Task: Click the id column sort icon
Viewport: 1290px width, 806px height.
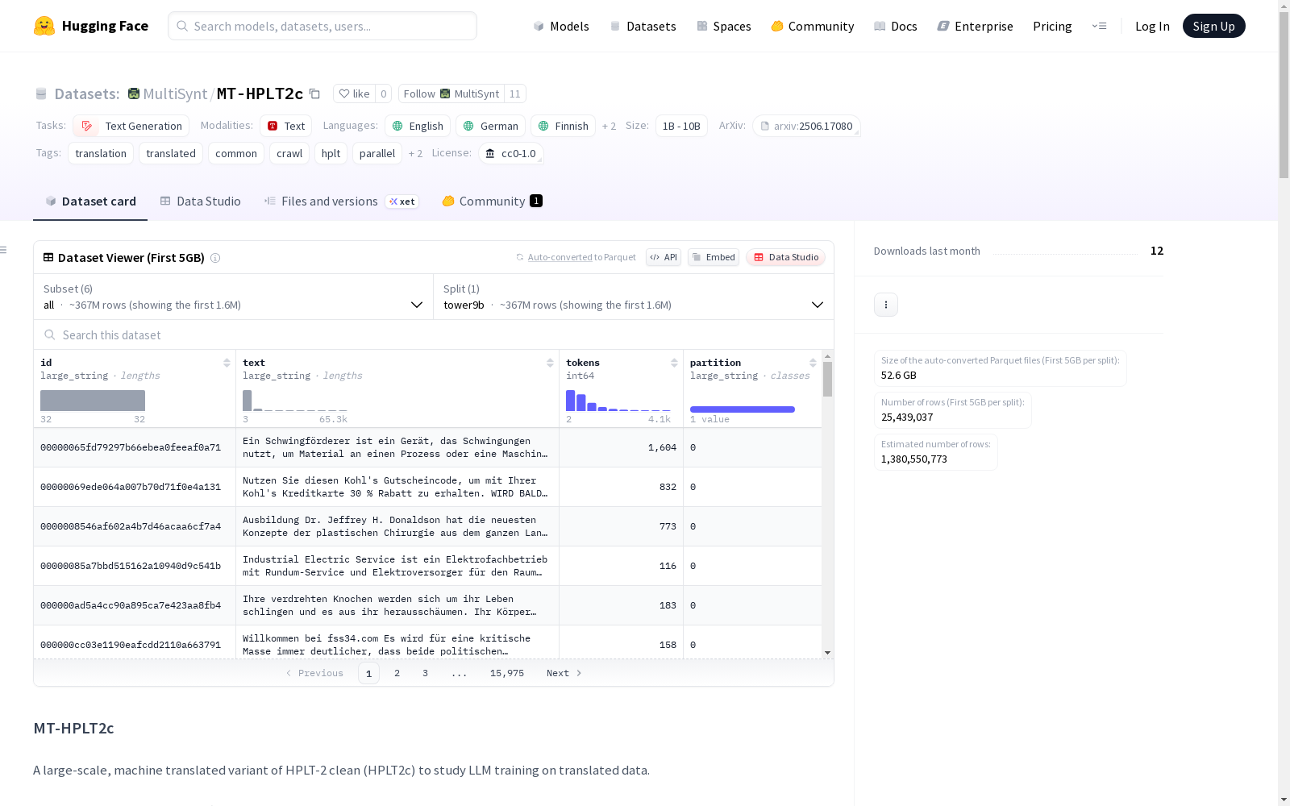Action: coord(227,363)
